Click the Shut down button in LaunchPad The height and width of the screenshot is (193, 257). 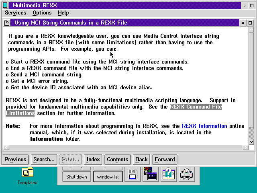click(x=77, y=177)
